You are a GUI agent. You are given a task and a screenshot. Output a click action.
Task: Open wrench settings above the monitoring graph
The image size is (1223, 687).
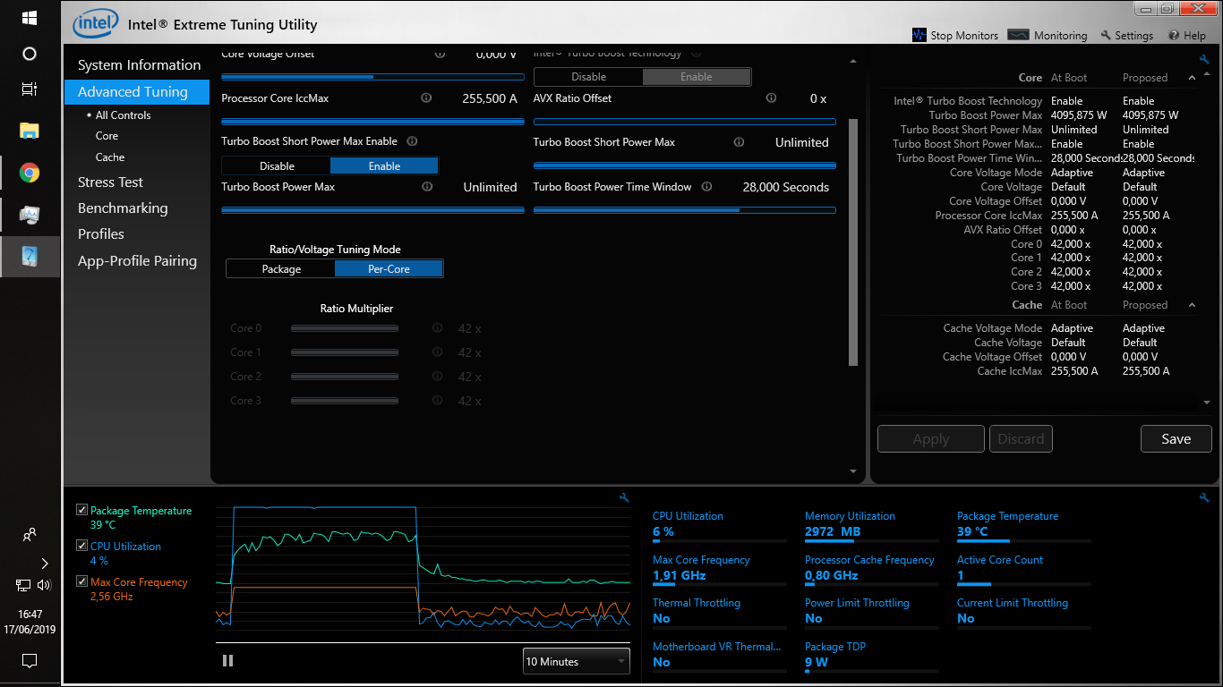pyautogui.click(x=624, y=497)
